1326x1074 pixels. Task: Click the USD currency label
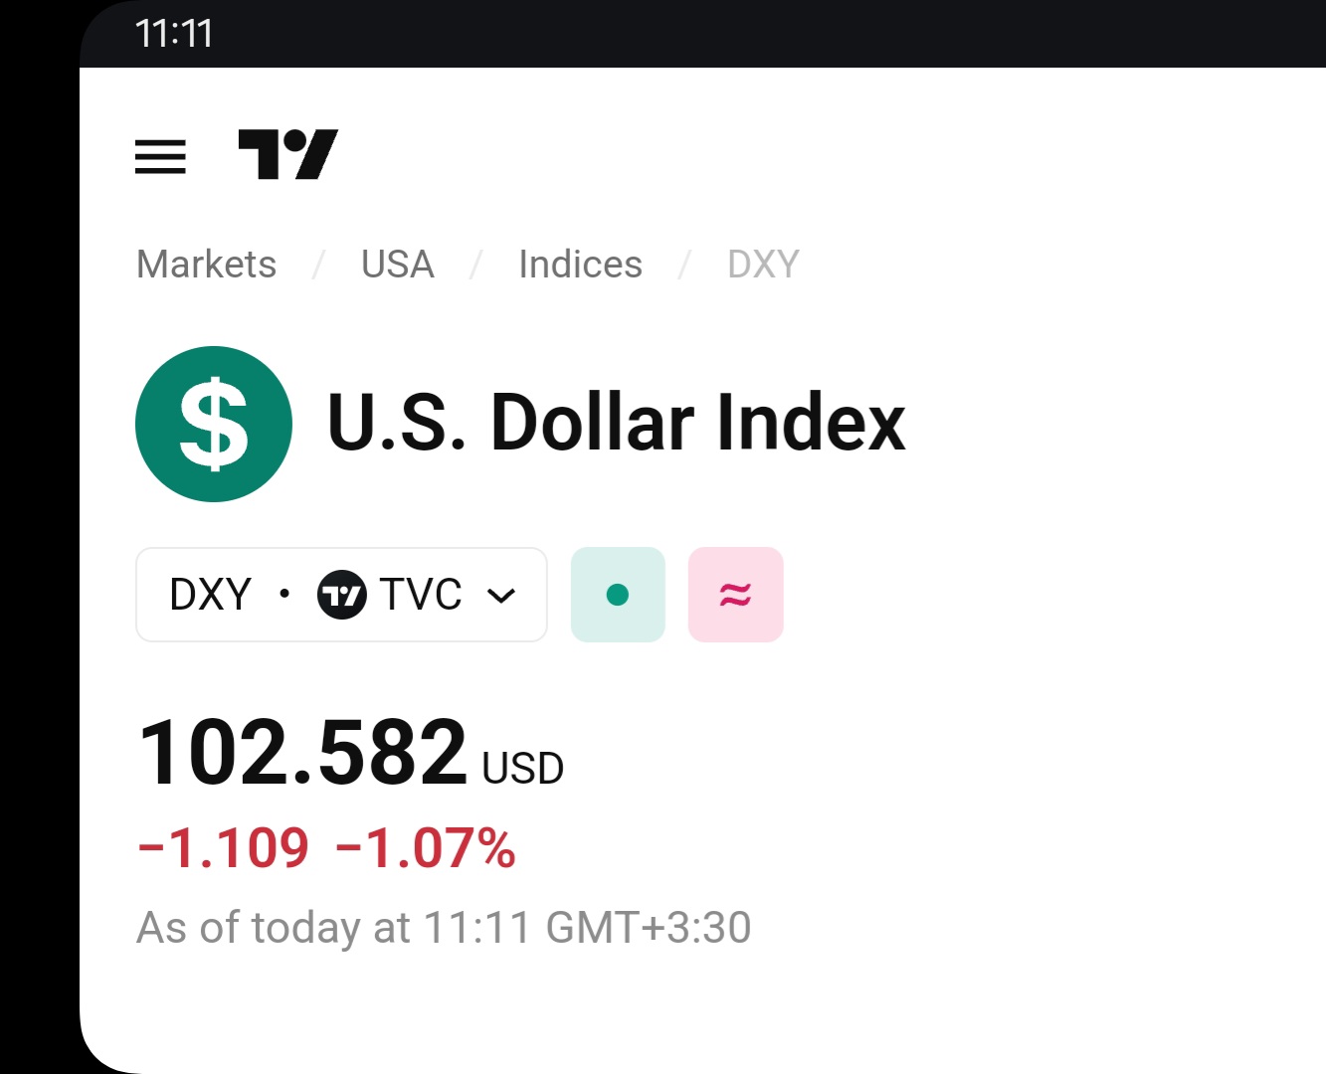click(x=522, y=769)
